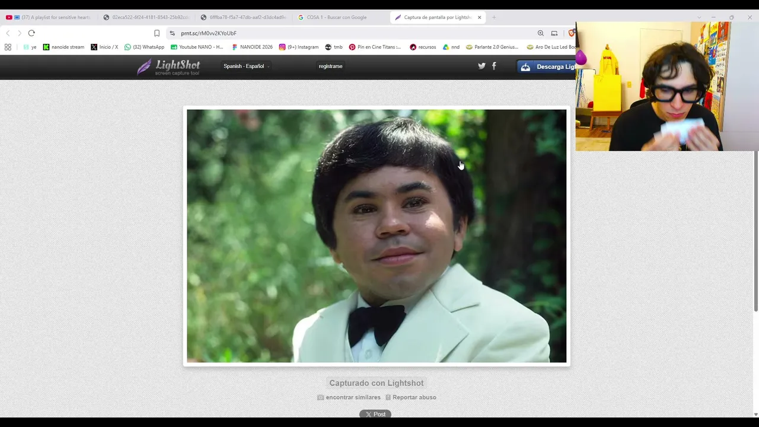This screenshot has width=759, height=427.
Task: Open the zoom magnifier icon in address bar
Action: tap(541, 33)
